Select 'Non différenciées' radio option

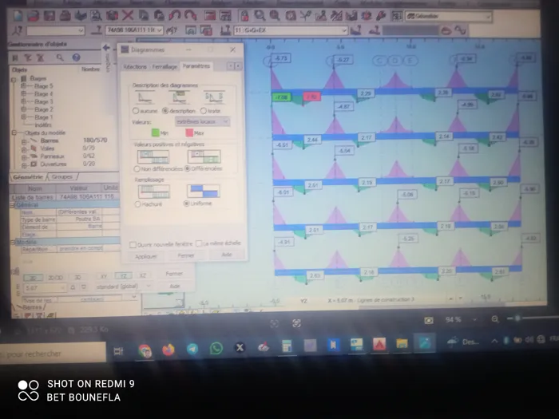137,168
